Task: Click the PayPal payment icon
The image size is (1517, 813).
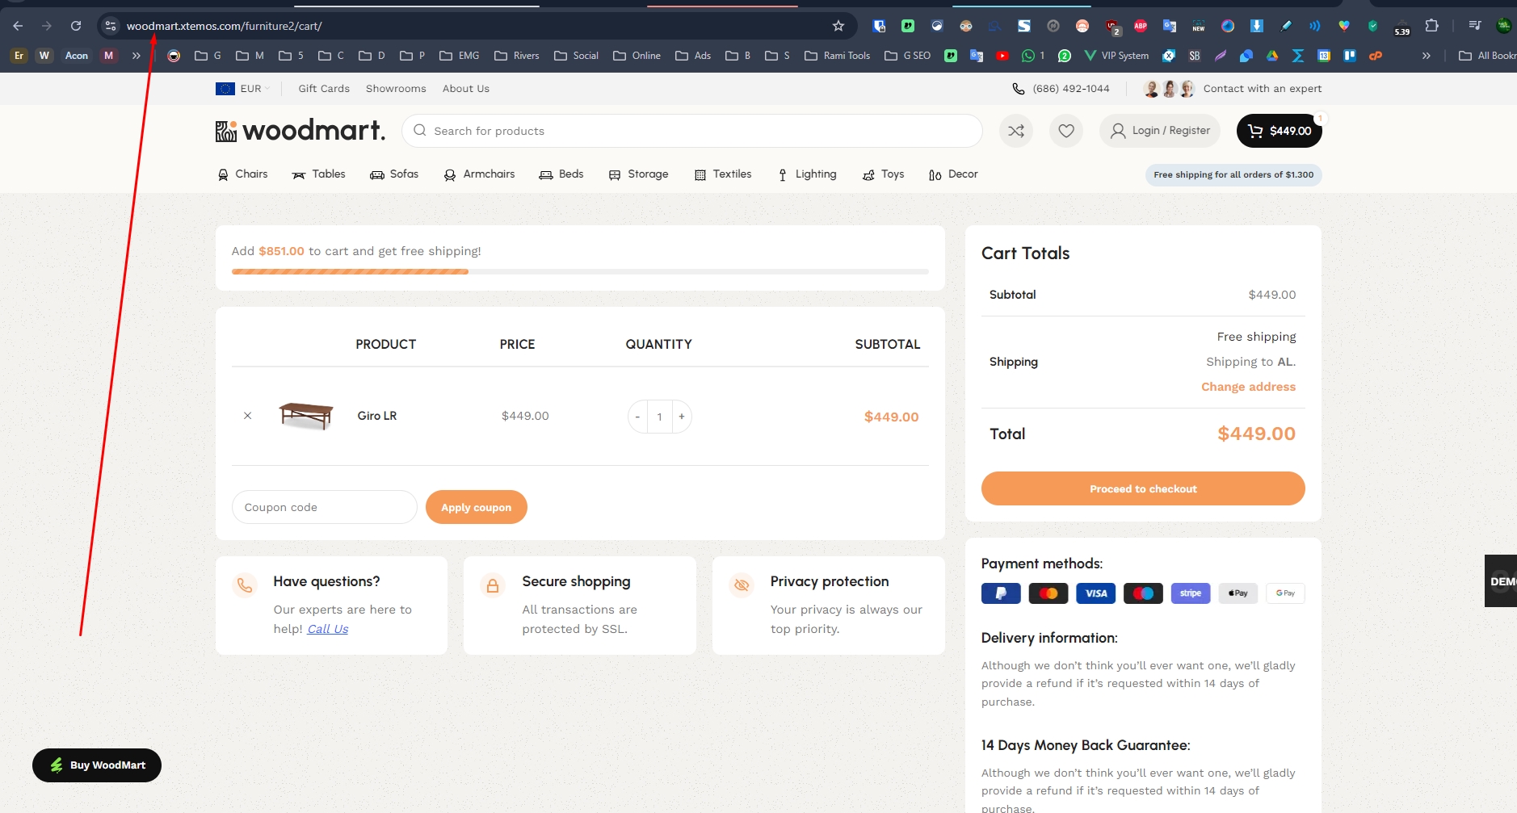Action: coord(1001,593)
